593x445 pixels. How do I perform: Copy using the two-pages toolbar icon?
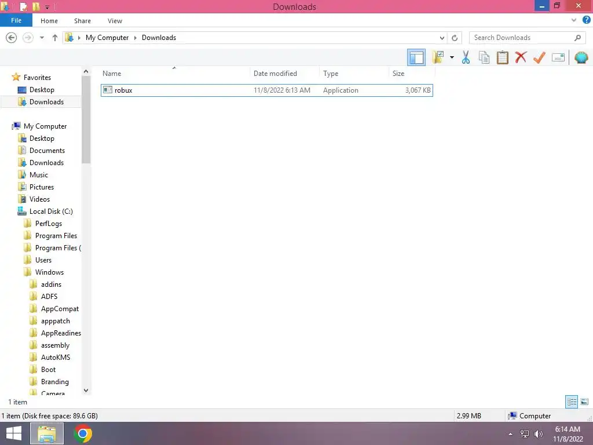(484, 57)
